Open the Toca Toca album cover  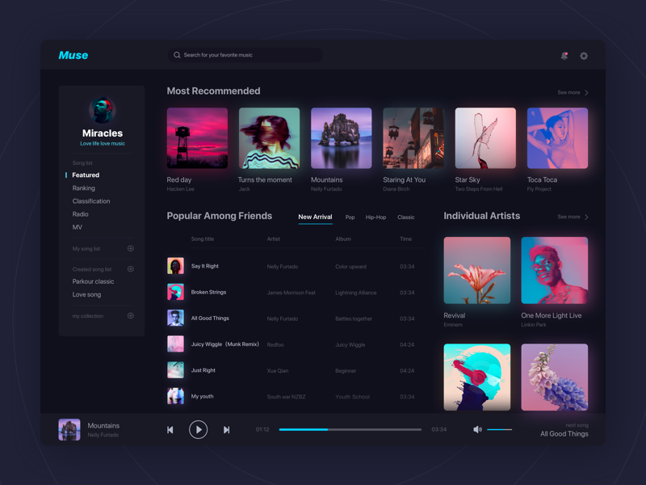click(557, 138)
